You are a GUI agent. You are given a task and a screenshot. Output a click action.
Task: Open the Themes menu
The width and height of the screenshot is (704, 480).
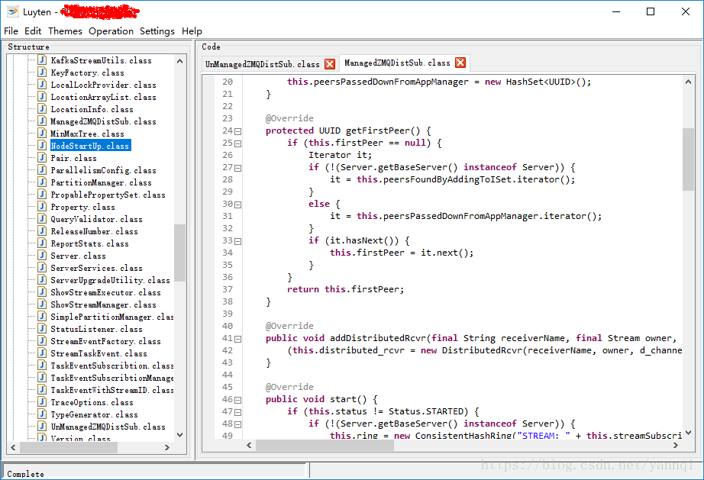[x=65, y=31]
